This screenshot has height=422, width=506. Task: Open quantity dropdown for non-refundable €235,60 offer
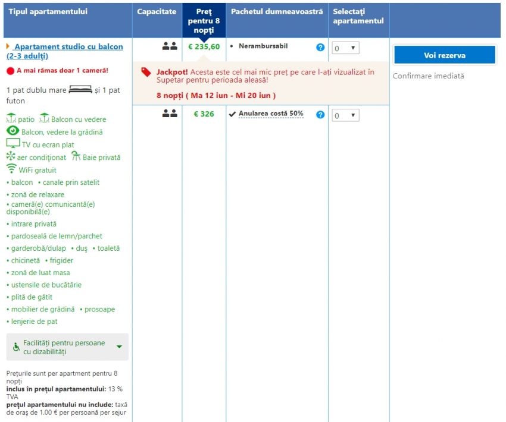pyautogui.click(x=345, y=48)
